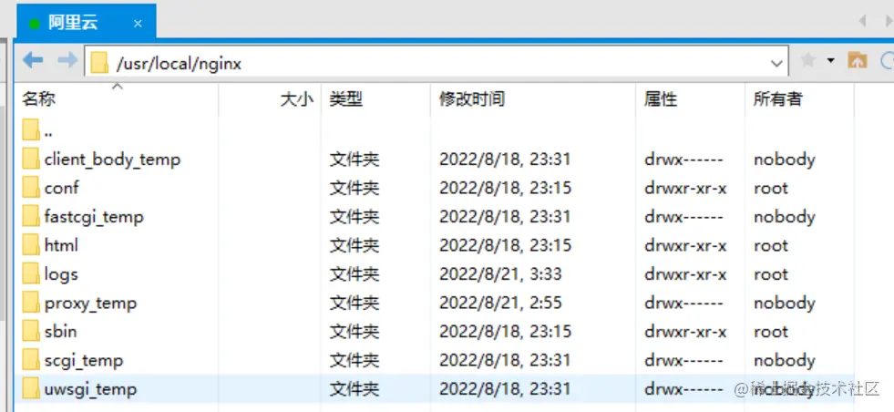Sort by the 修改时间 column header
The width and height of the screenshot is (894, 412).
[471, 99]
